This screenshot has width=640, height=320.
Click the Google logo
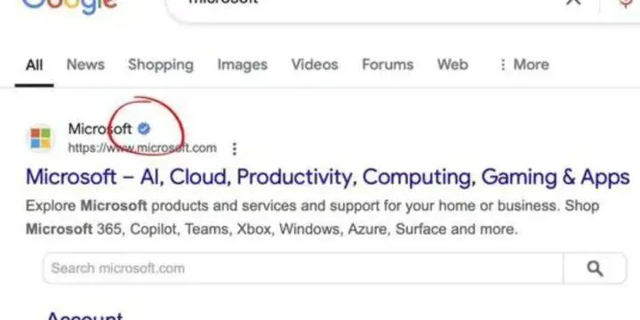[69, 6]
